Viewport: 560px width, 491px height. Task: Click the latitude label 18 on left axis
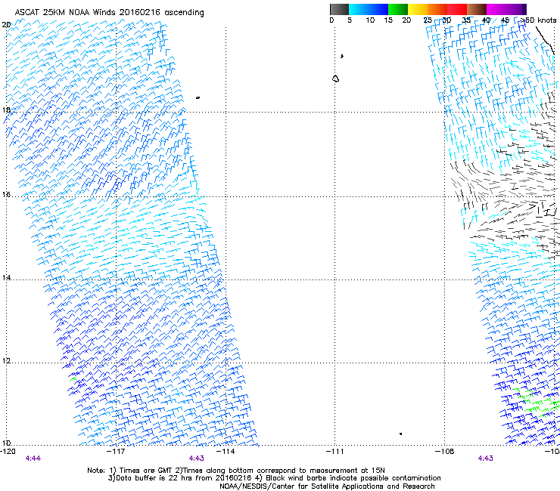click(x=6, y=110)
